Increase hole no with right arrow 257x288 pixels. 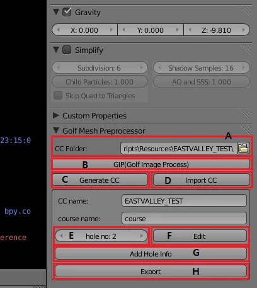coord(142,236)
